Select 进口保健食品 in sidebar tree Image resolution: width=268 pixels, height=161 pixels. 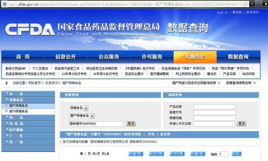pos(18,111)
